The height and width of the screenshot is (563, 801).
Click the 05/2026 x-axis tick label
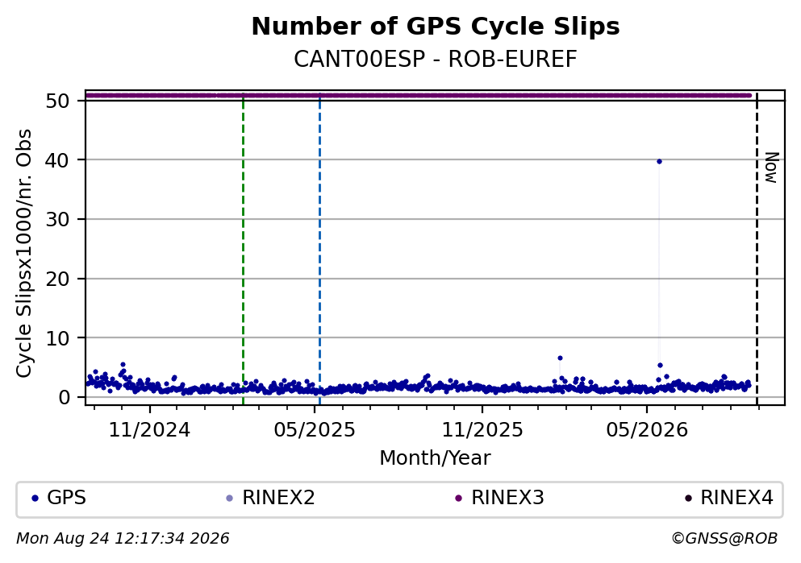click(x=647, y=430)
